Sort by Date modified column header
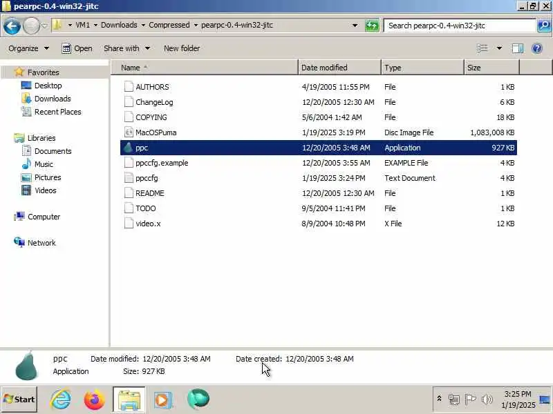 click(x=340, y=68)
